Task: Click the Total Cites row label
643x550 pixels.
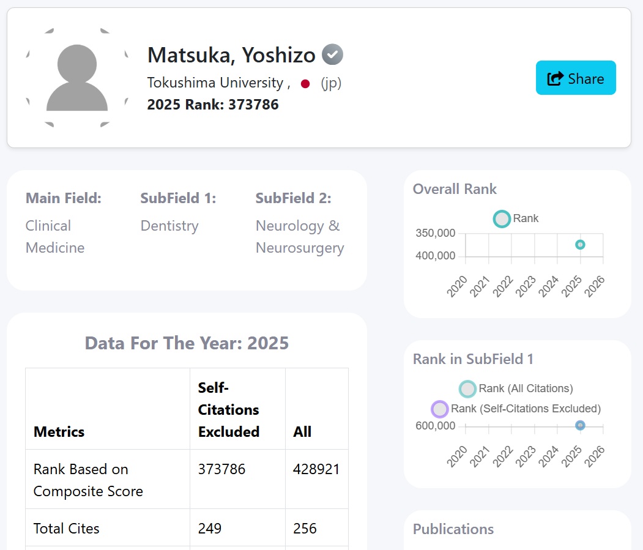Action: [67, 529]
